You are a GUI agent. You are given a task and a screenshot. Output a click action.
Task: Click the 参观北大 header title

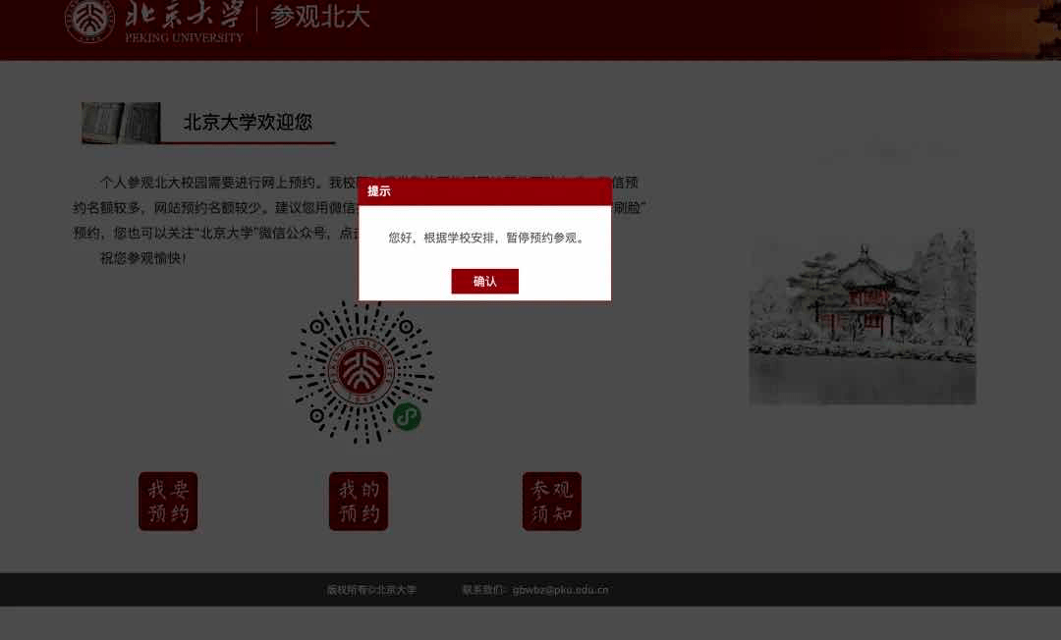click(x=319, y=18)
